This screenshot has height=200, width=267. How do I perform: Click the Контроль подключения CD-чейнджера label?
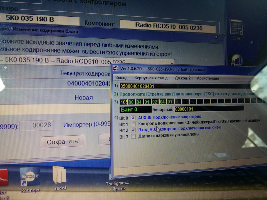click(199, 122)
